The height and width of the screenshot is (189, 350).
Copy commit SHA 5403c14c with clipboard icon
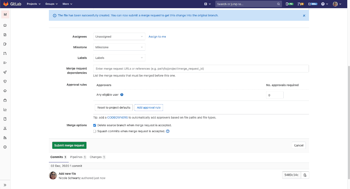pyautogui.click(x=305, y=175)
